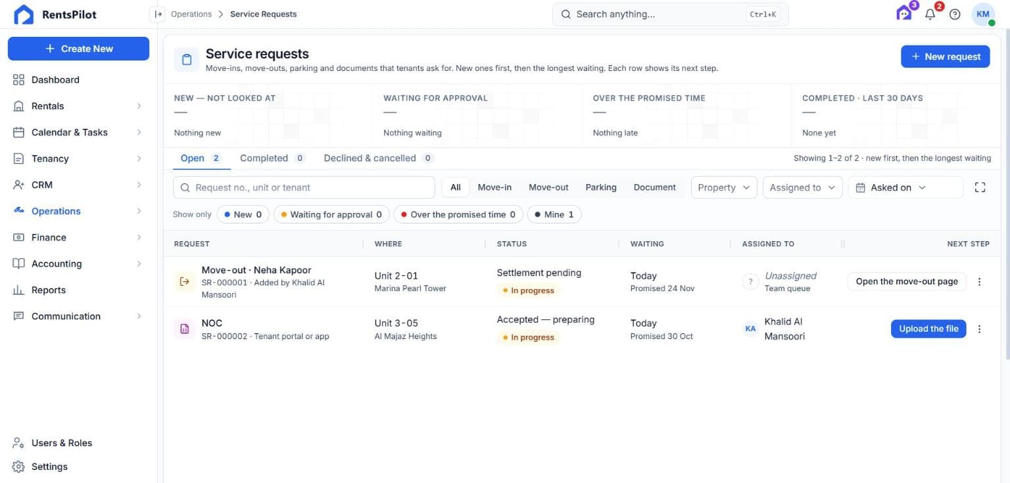Click the Dashboard grid icon
The image size is (1010, 483).
click(x=18, y=80)
